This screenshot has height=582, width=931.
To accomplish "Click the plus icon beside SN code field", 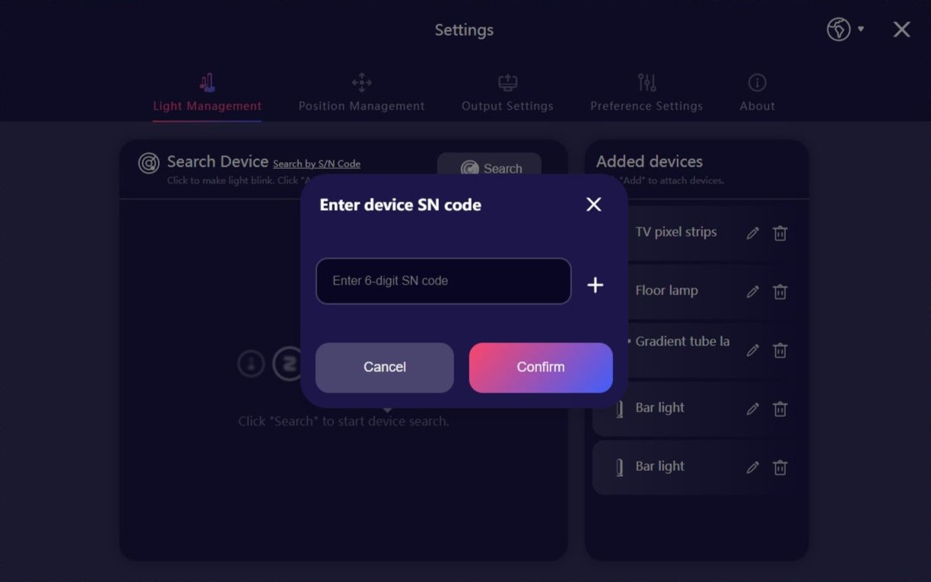I will pos(596,285).
